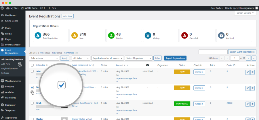The width and height of the screenshot is (259, 120).
Task: Click the trash icon in John's row
Action: 252,72
